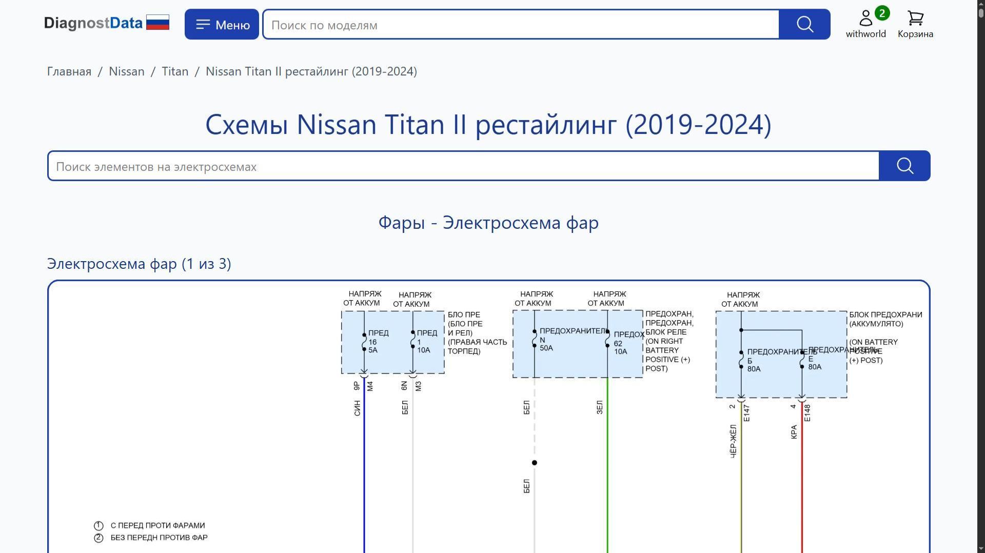Click fuse label ПРЕД 16 5A
This screenshot has height=553, width=985.
point(378,342)
